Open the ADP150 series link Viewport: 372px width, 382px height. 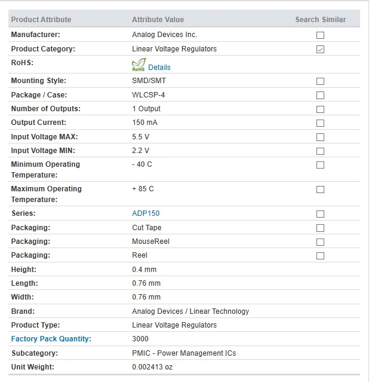(146, 213)
